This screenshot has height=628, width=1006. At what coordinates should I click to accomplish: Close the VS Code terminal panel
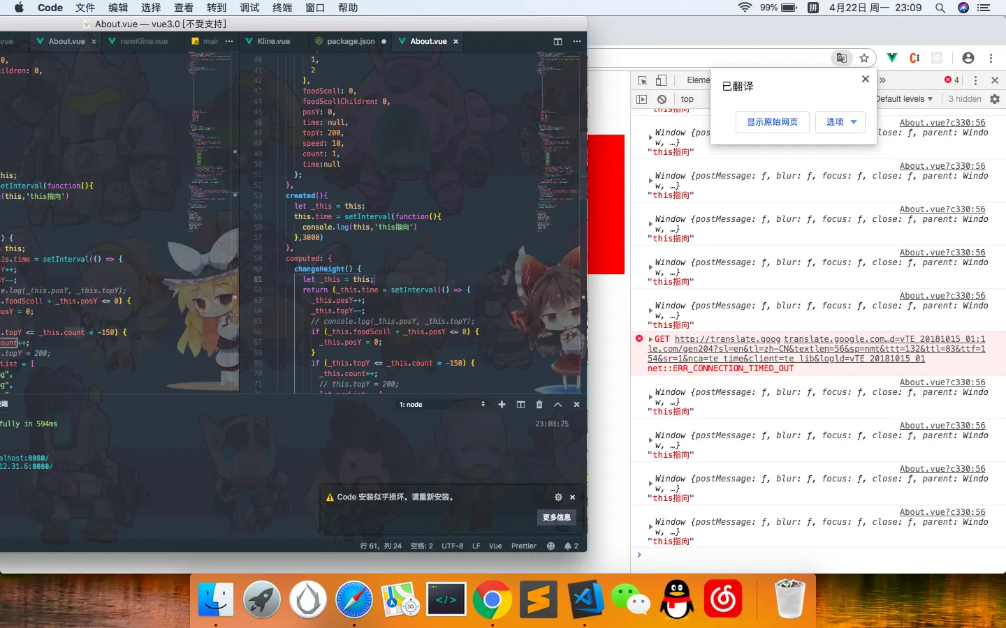pos(576,405)
